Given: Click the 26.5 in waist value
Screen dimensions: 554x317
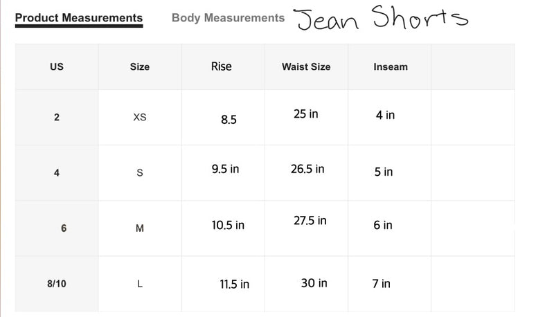Looking at the screenshot, I should (307, 169).
